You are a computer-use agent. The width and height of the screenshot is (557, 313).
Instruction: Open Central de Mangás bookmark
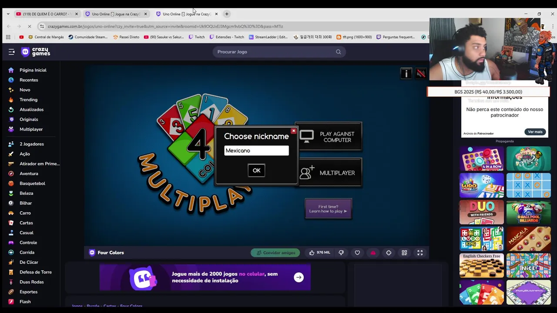(x=45, y=37)
